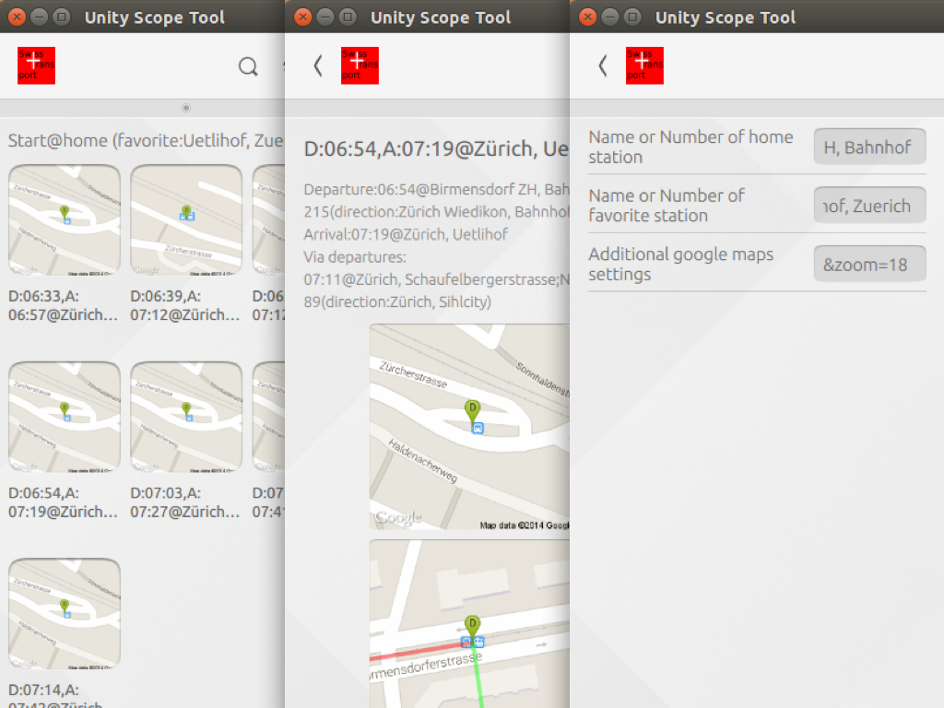Click the Swiss Transport logo in the middle window
The width and height of the screenshot is (944, 708).
coord(360,65)
